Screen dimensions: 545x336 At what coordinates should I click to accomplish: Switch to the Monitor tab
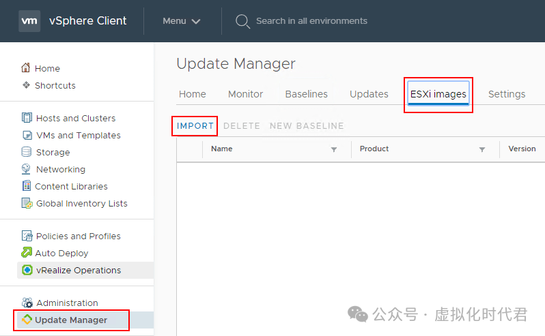(x=245, y=94)
